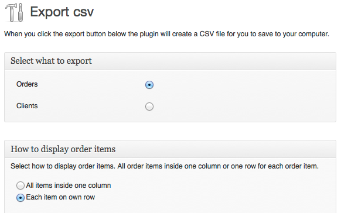
Task: Click the word csv in the heading
Action: coord(83,12)
